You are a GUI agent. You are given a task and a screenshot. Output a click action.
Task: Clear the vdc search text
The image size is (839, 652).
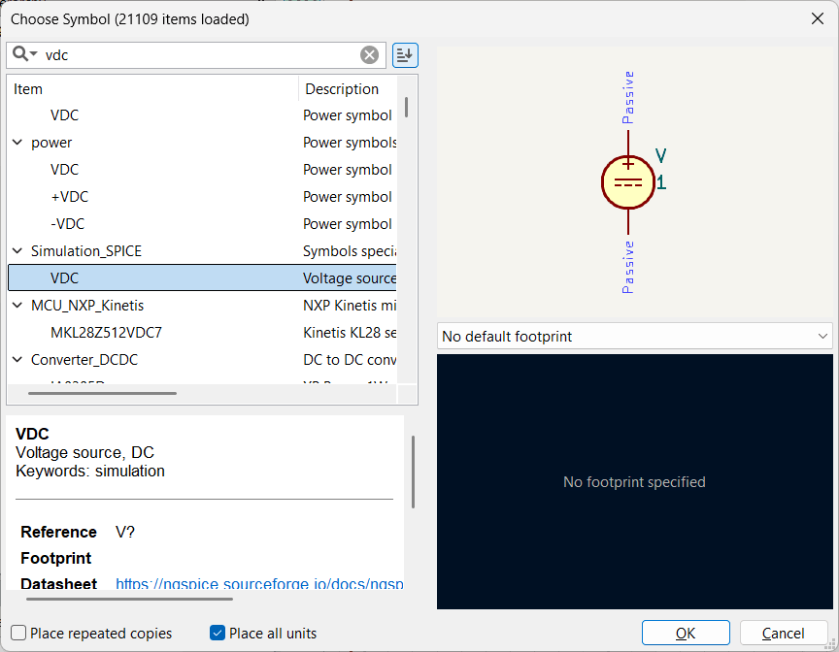(x=369, y=55)
